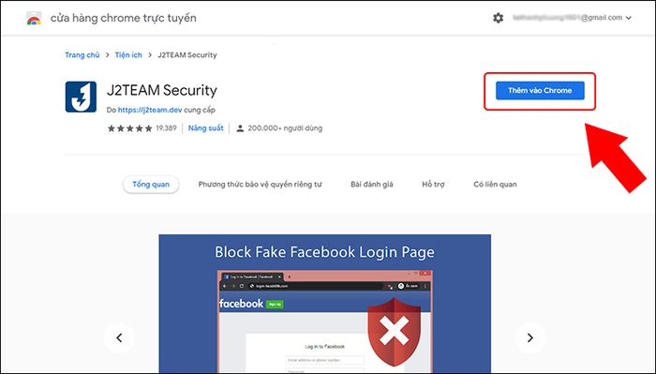The image size is (656, 374).
Task: Select the Tổng quan tab
Action: [151, 185]
